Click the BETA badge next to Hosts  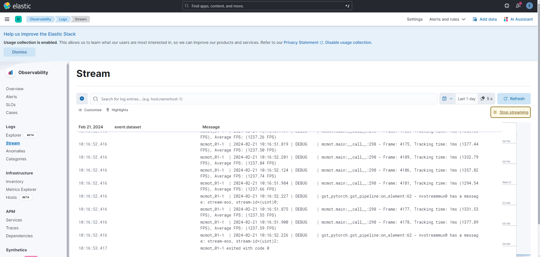point(26,197)
